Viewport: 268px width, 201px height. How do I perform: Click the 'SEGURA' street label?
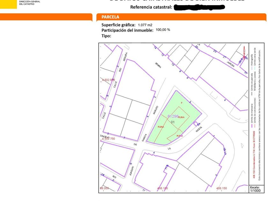125,57
